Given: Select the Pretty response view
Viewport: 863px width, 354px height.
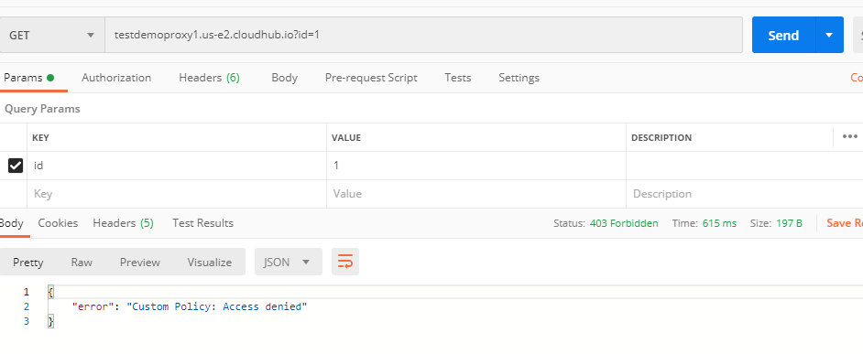Looking at the screenshot, I should [x=28, y=263].
